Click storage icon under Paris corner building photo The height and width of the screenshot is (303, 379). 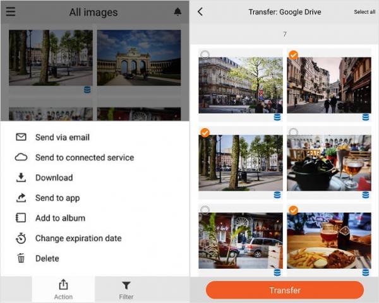[277, 117]
